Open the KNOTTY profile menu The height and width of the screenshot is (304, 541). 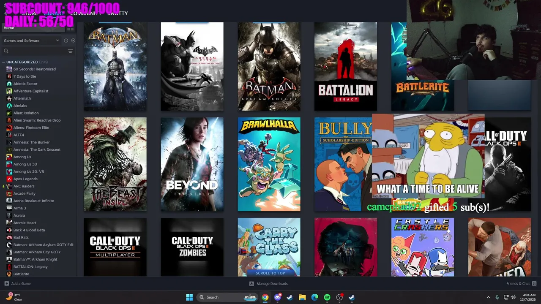coord(117,14)
